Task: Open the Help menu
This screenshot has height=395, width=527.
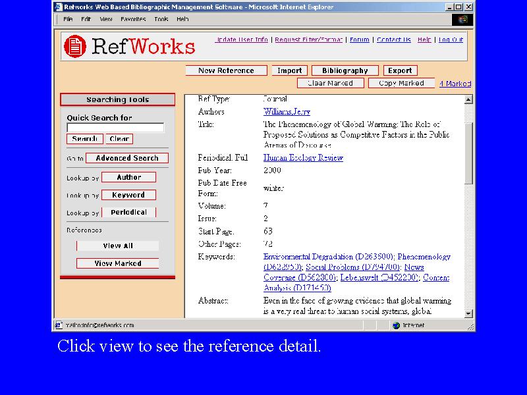Action: tap(182, 19)
